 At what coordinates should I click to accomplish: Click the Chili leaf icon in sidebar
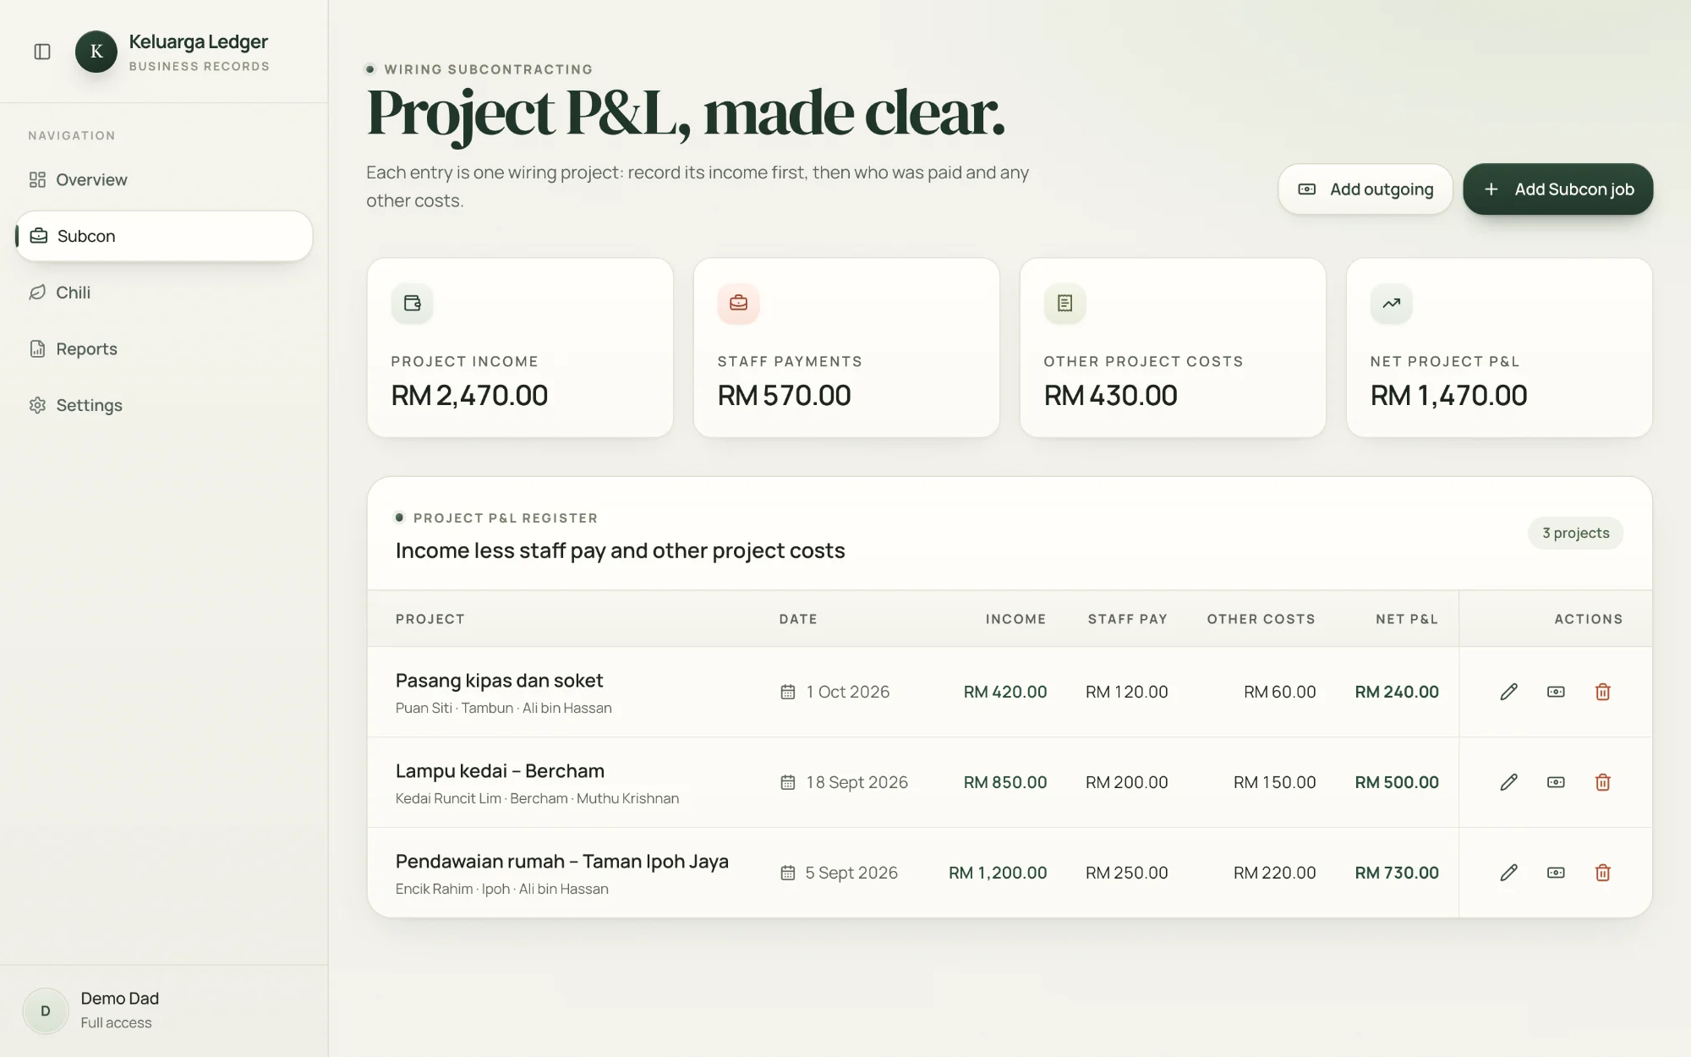37,293
